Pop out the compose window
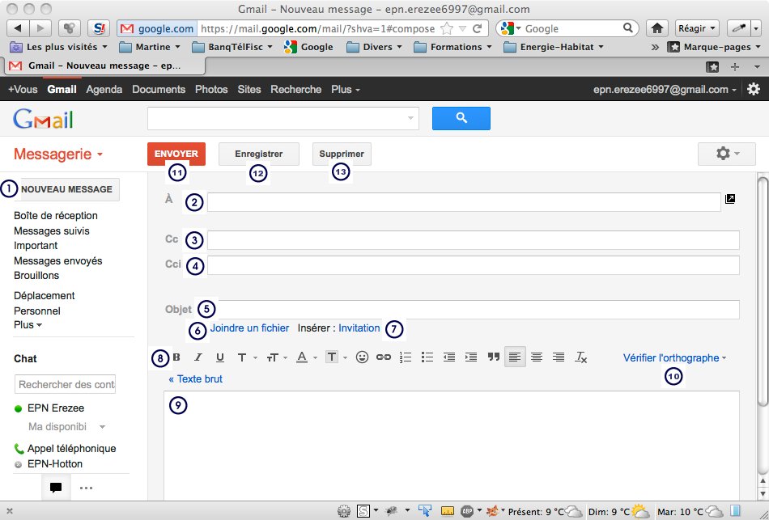Viewport: 769px width, 520px height. tap(730, 198)
